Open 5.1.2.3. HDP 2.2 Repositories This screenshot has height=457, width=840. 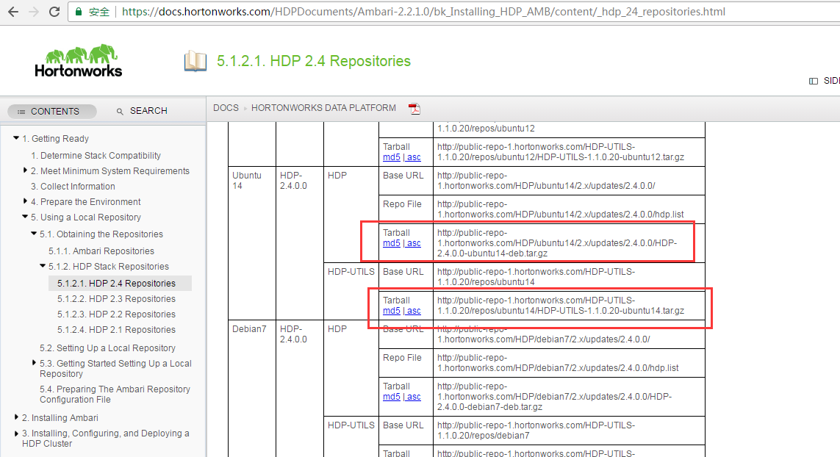[x=116, y=314]
